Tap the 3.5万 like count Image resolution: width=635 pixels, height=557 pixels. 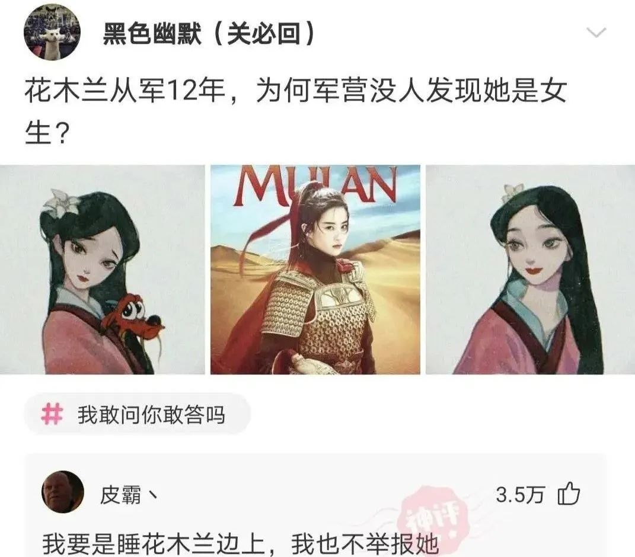(520, 494)
